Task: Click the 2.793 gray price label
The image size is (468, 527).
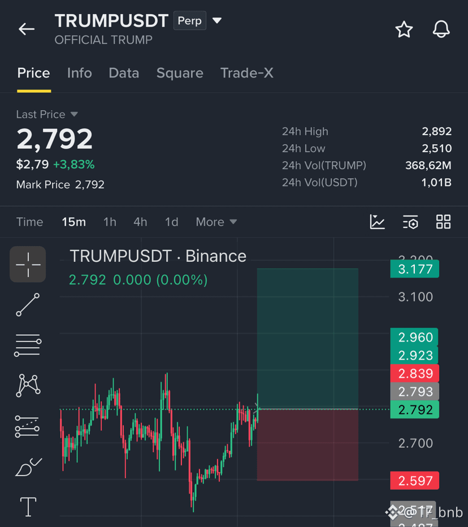Action: 414,391
